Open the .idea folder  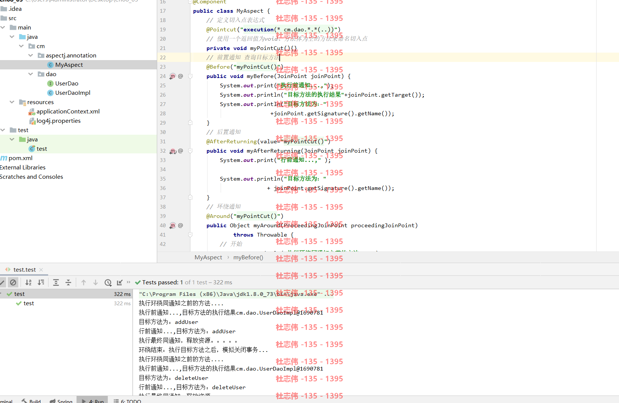pyautogui.click(x=15, y=9)
